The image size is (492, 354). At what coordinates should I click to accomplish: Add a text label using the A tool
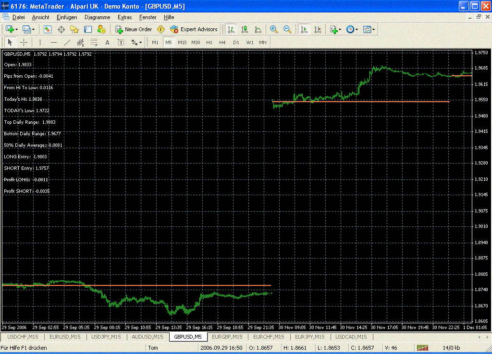click(x=108, y=42)
